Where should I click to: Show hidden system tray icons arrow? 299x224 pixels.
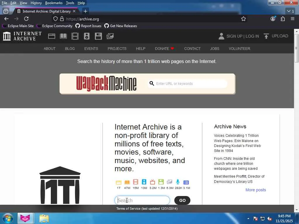pyautogui.click(x=248, y=218)
